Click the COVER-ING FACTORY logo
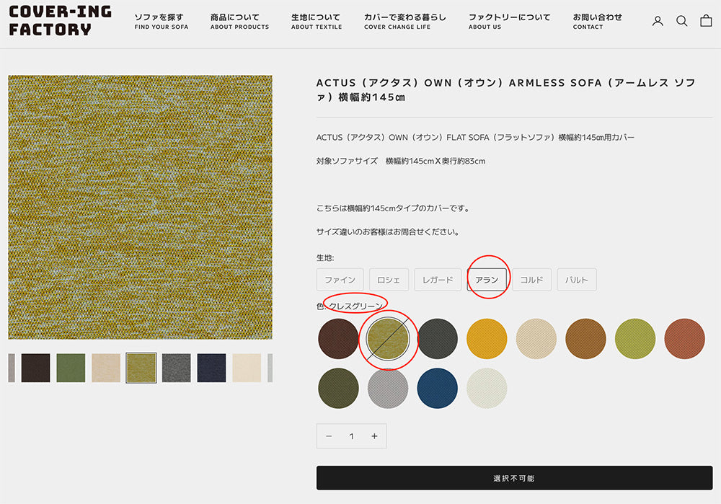721x504 pixels. click(61, 21)
